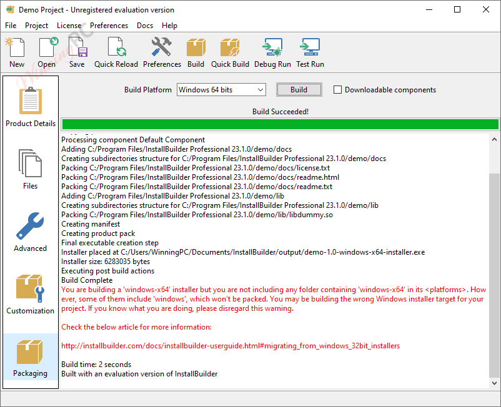Click 'Packing ... readme.html' log line
Image resolution: width=501 pixels, height=407 pixels.
pos(201,177)
